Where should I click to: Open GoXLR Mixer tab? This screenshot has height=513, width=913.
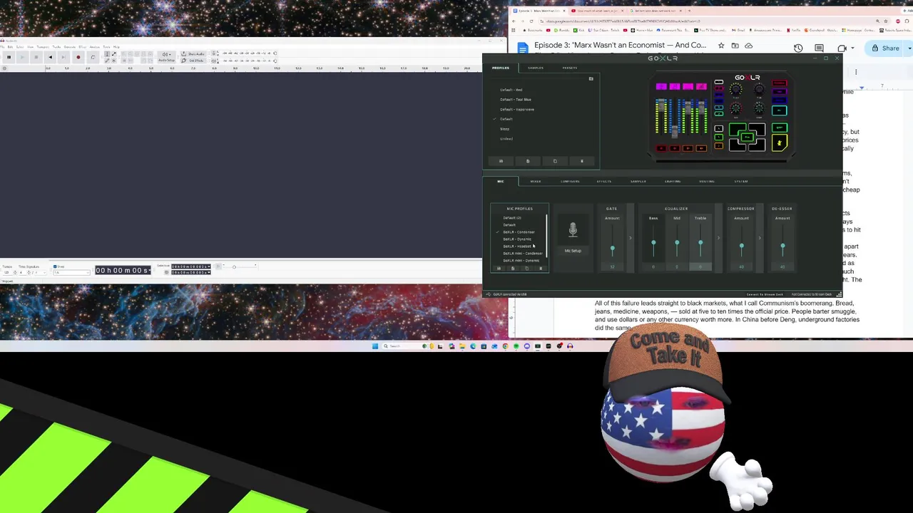click(536, 181)
